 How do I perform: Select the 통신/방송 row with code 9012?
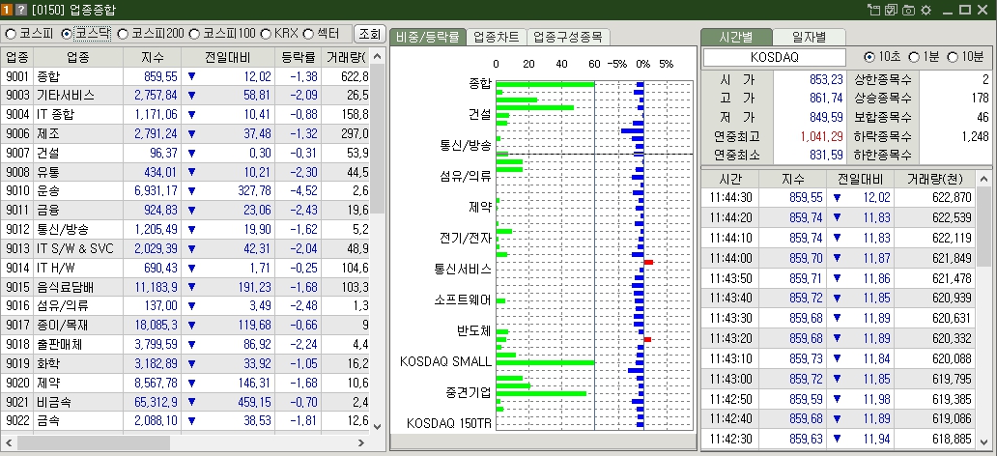point(185,230)
